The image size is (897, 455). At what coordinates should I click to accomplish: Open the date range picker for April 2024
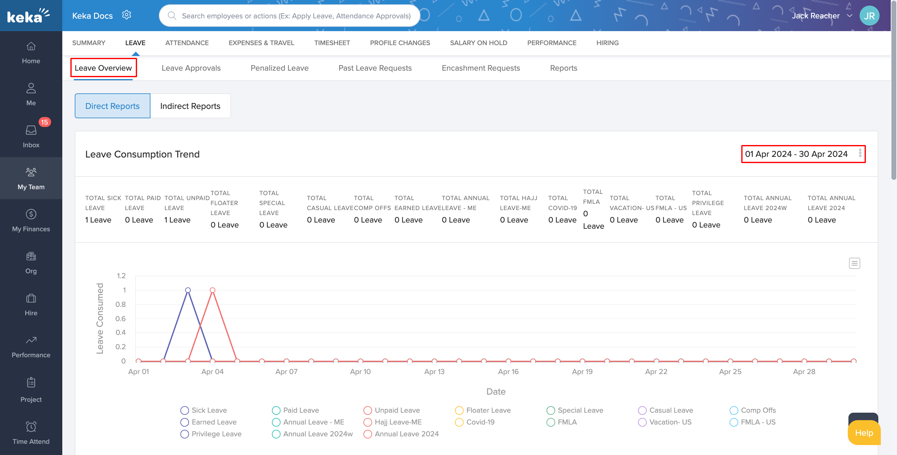point(796,154)
